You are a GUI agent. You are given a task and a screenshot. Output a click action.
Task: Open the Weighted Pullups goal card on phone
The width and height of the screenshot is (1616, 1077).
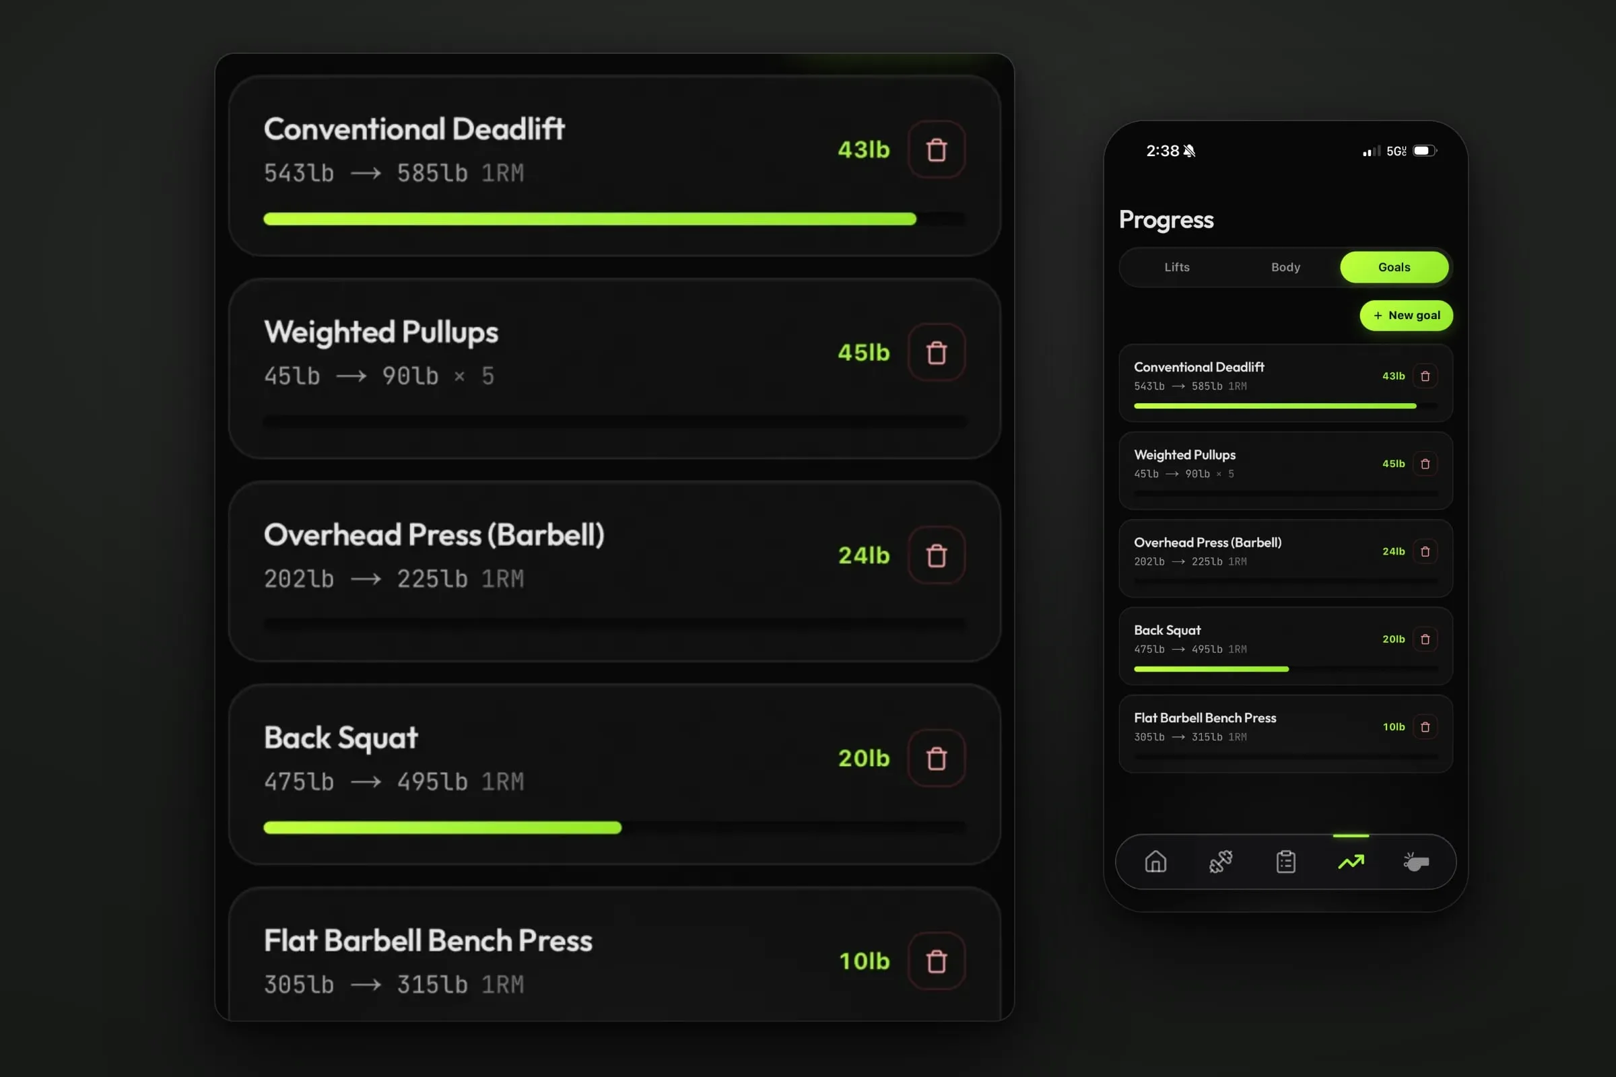click(x=1285, y=471)
